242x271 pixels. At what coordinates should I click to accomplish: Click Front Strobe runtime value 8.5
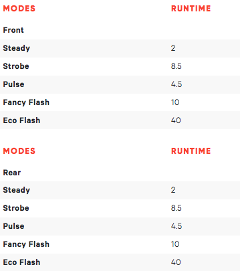click(176, 66)
